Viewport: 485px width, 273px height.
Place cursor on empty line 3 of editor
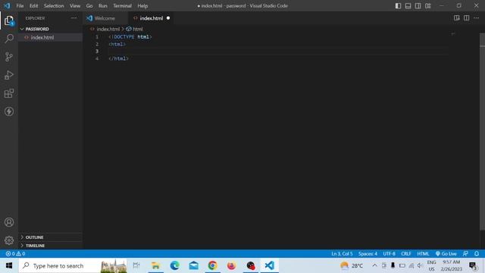(x=278, y=52)
